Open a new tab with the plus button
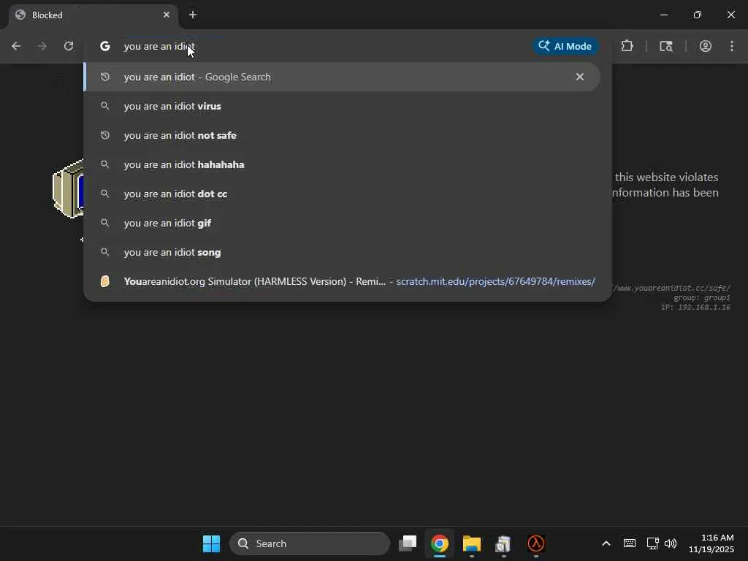Image resolution: width=748 pixels, height=561 pixels. click(x=193, y=15)
